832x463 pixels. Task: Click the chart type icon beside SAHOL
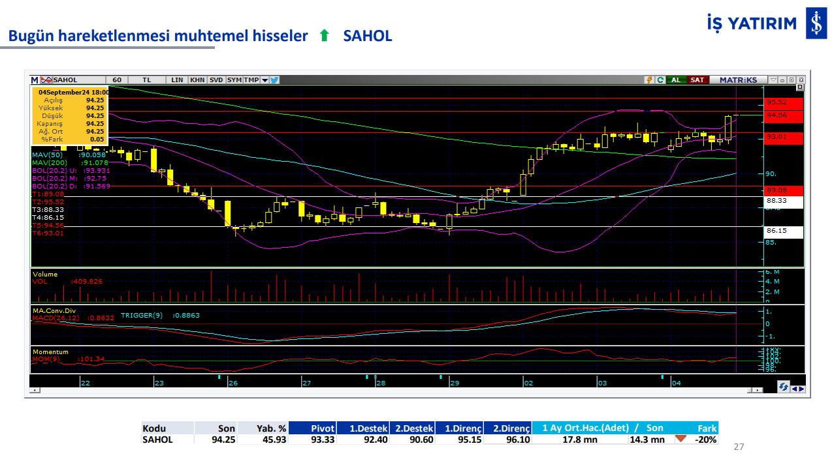[46, 80]
